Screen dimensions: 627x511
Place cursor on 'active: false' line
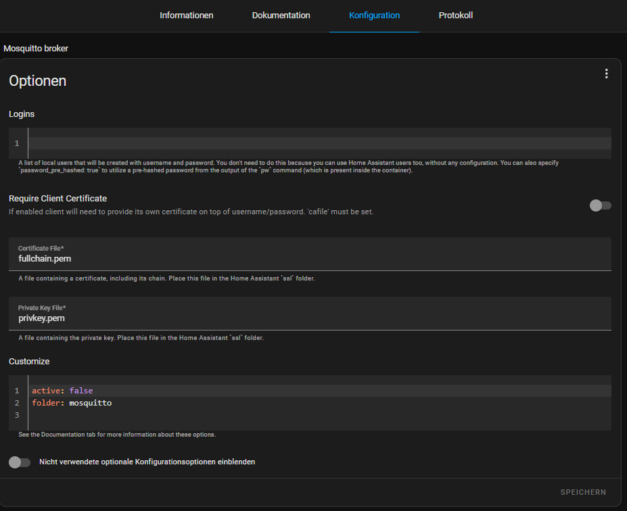(271, 391)
